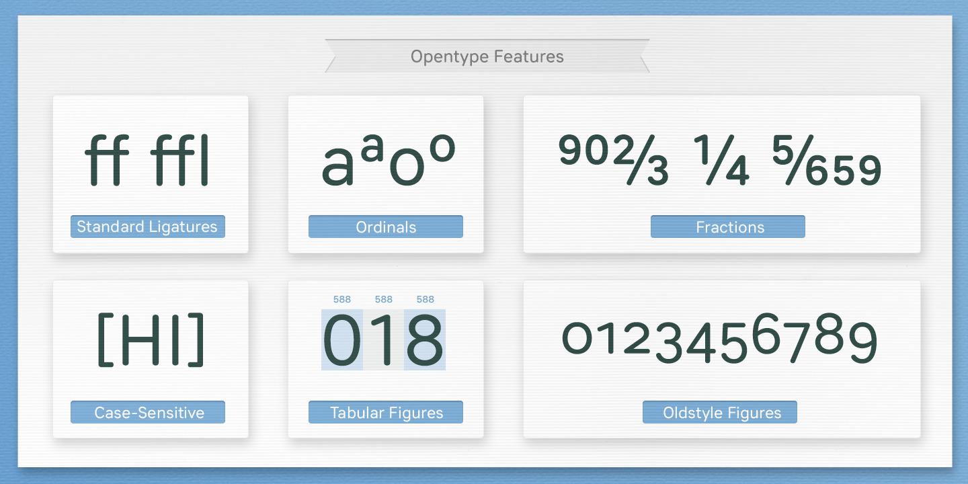This screenshot has width=968, height=484.
Task: Click the Oldstyle Figures label
Action: pyautogui.click(x=720, y=412)
